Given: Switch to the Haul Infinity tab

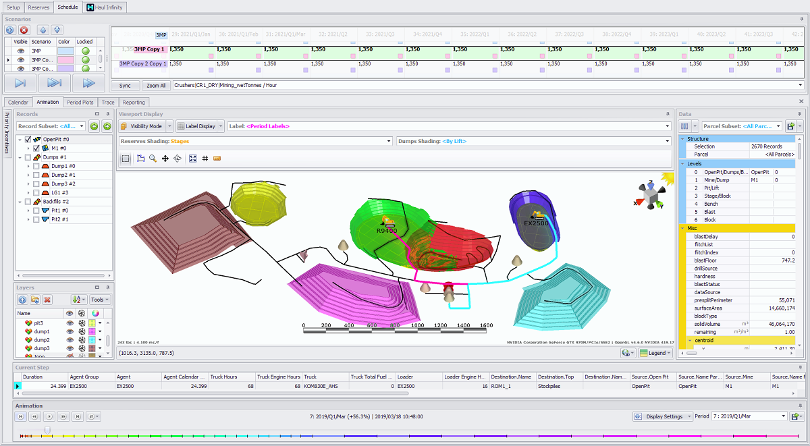Looking at the screenshot, I should (x=105, y=7).
